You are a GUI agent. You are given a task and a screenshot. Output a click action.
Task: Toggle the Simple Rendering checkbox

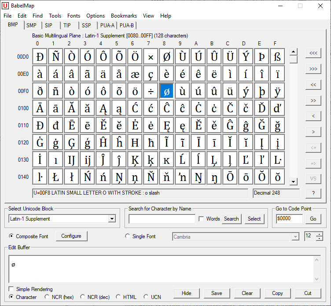[x=11, y=289]
